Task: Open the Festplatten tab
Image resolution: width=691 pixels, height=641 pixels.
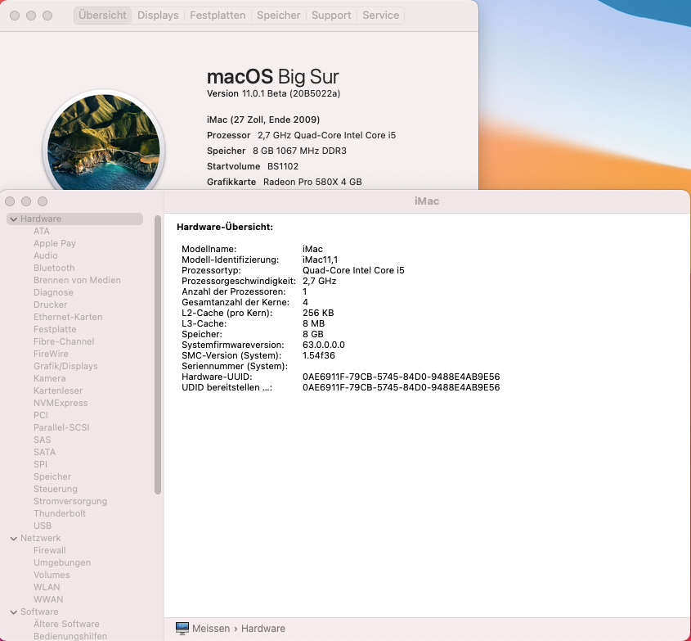Action: [x=218, y=16]
